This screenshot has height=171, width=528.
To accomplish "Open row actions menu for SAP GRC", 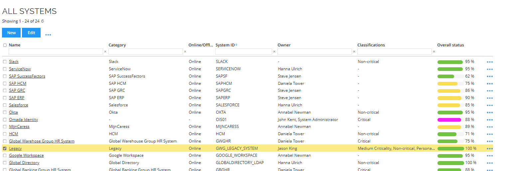I will [490, 91].
